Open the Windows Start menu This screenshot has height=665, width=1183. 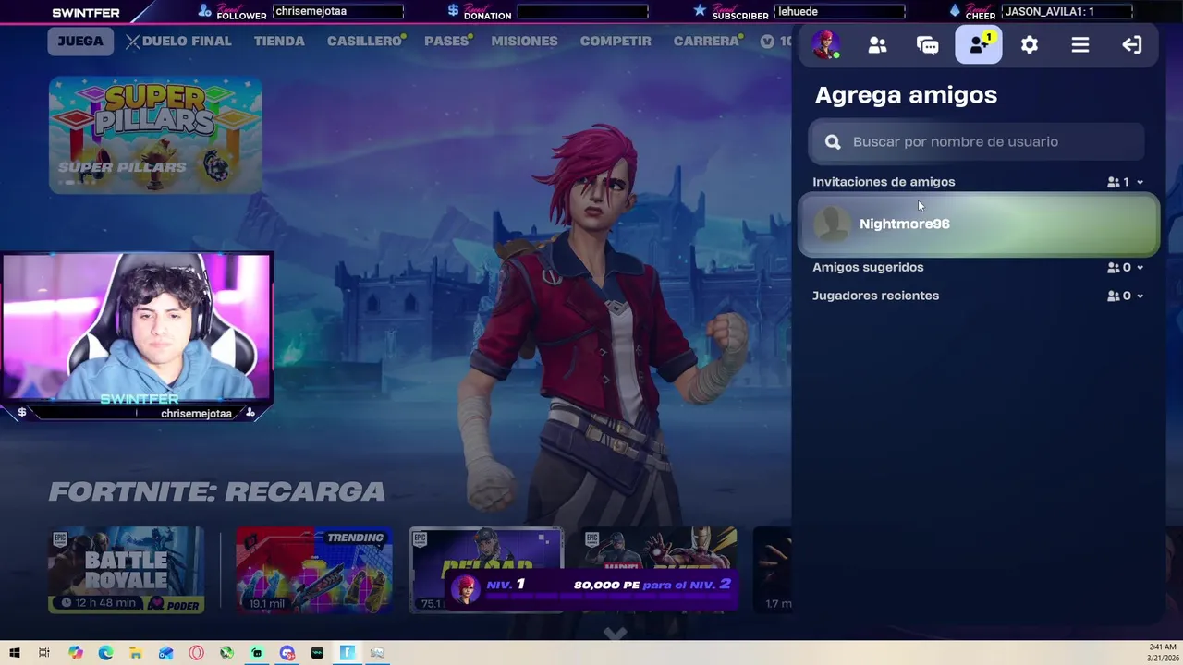[15, 653]
